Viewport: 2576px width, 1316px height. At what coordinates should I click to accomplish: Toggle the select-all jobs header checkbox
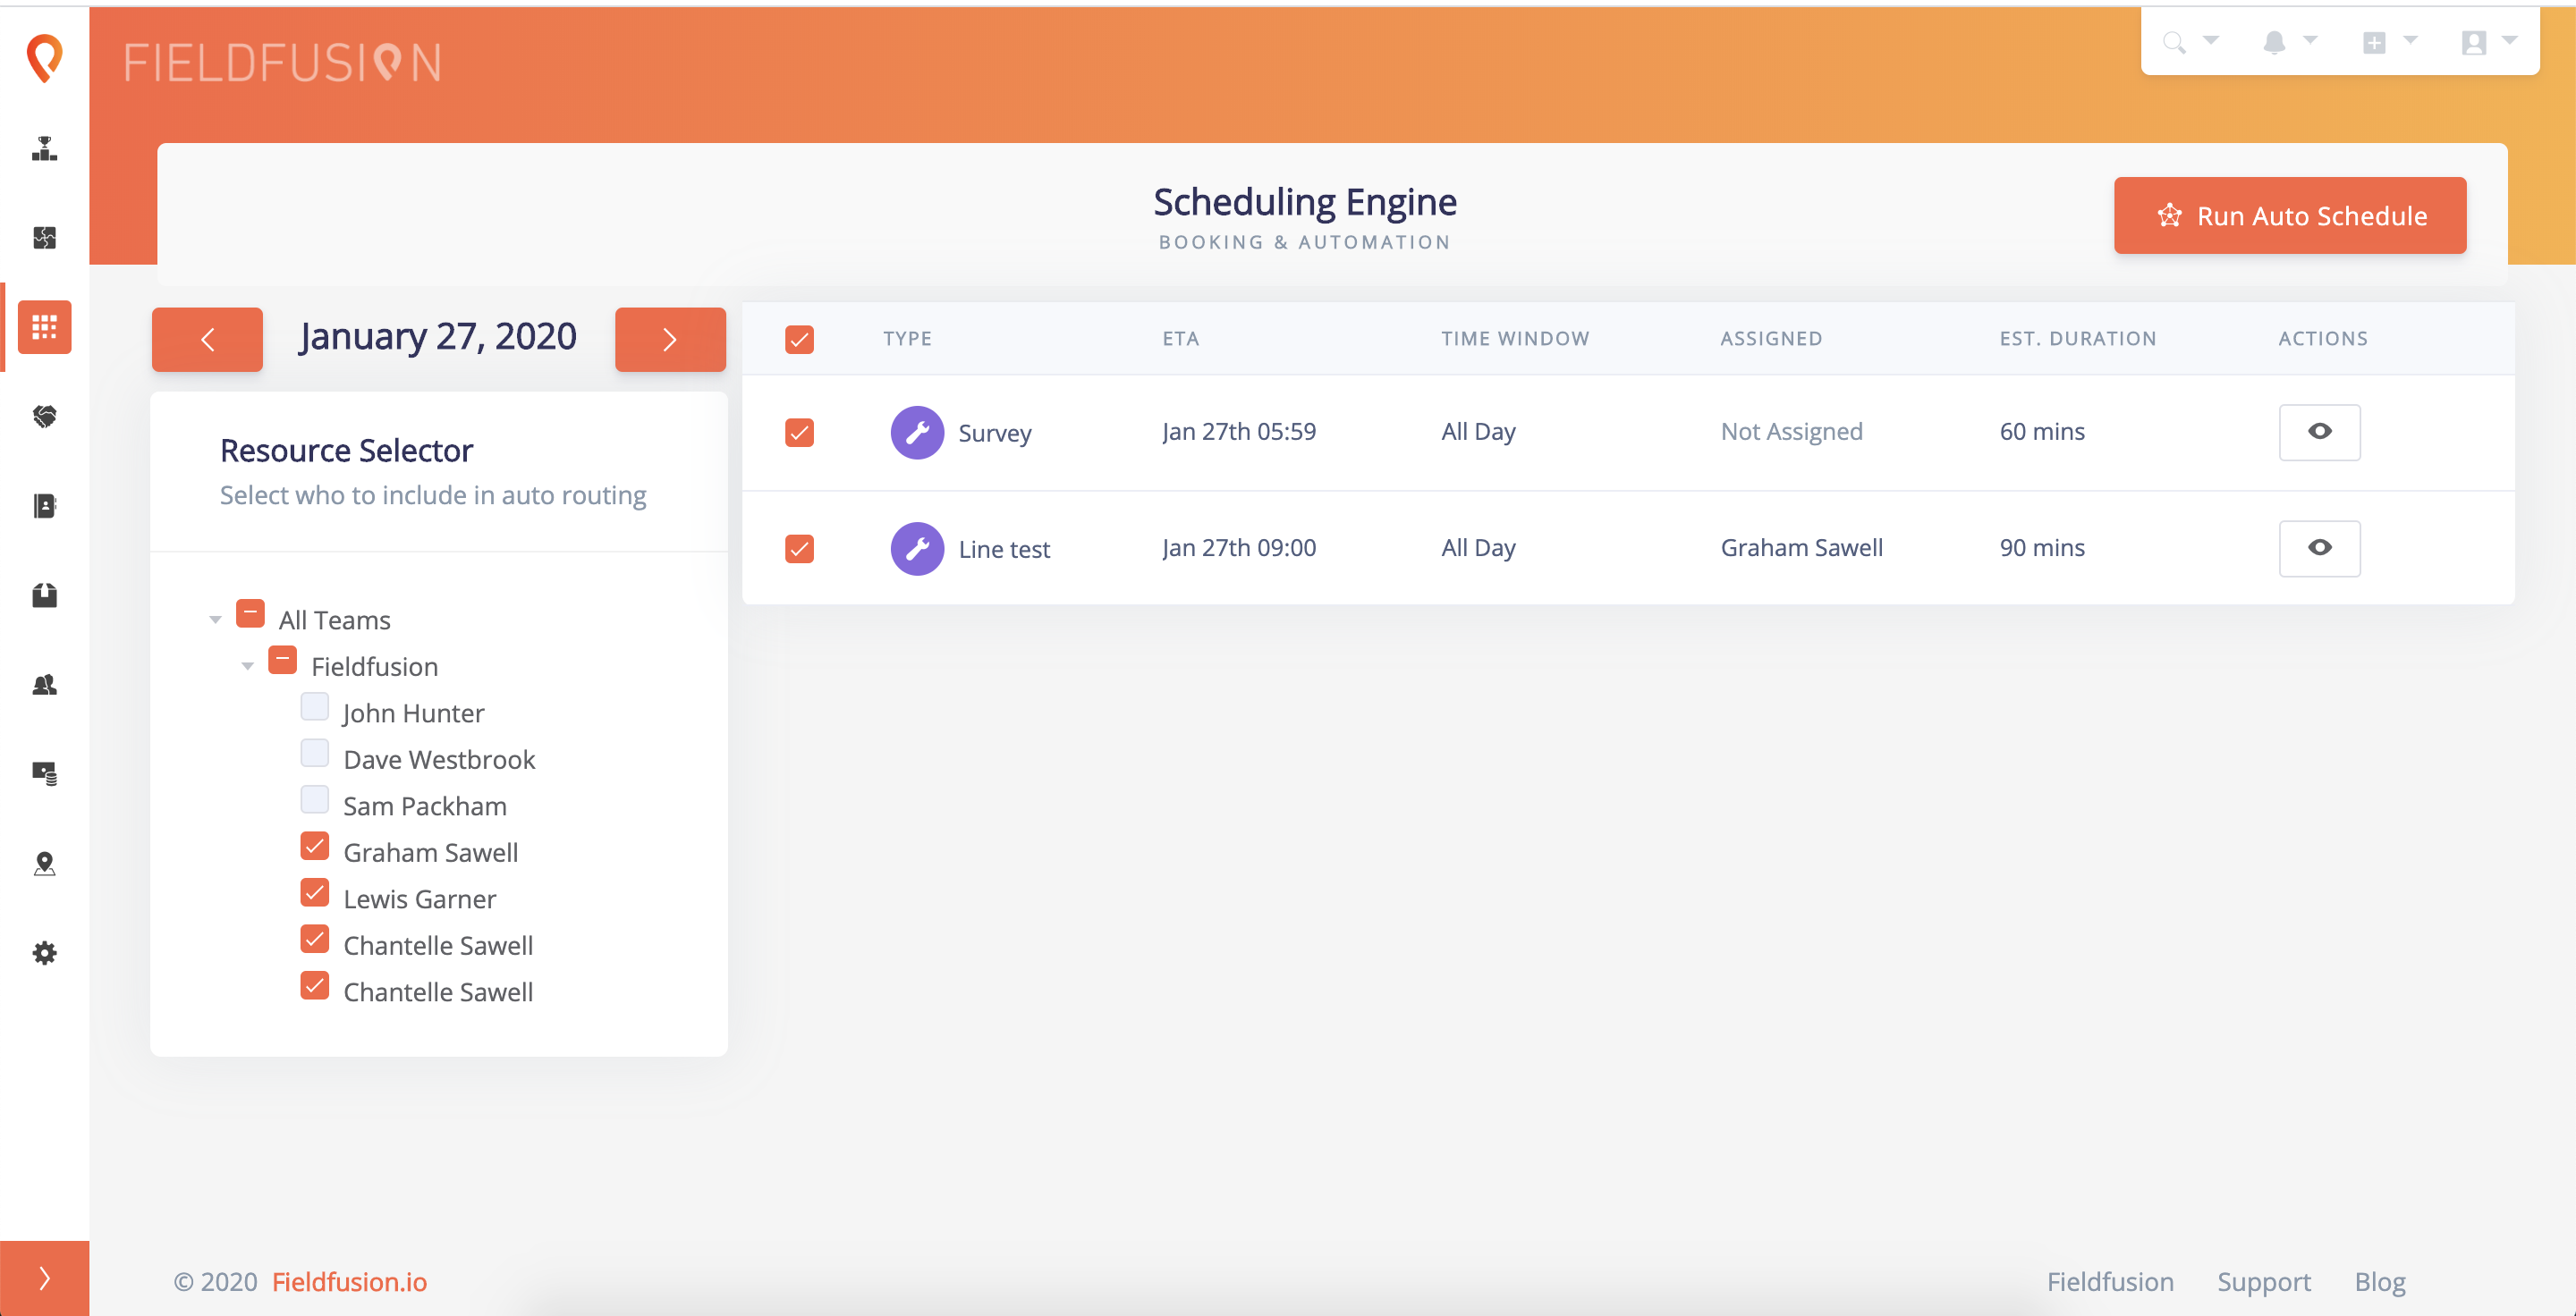pyautogui.click(x=799, y=340)
